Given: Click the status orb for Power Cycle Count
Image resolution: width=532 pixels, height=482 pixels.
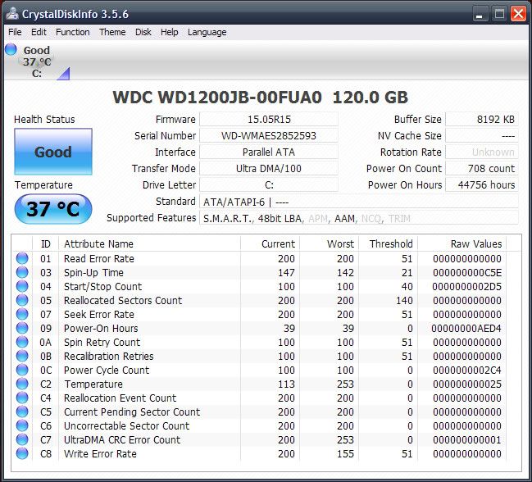Looking at the screenshot, I should pos(22,370).
